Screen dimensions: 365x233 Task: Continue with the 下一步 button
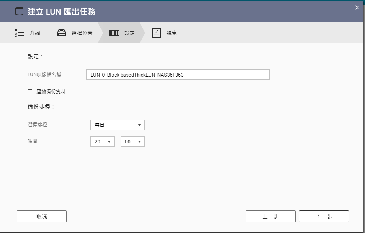click(324, 216)
